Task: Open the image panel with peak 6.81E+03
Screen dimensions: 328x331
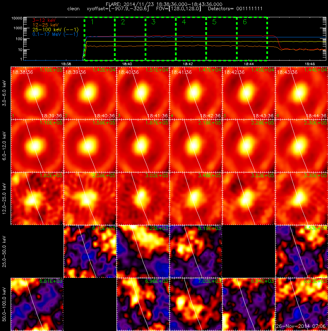Action: (x=37, y=304)
